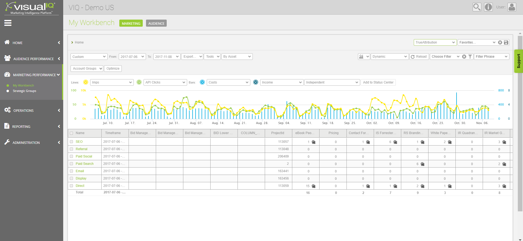Check the Paid Search row checkbox

tap(71, 164)
